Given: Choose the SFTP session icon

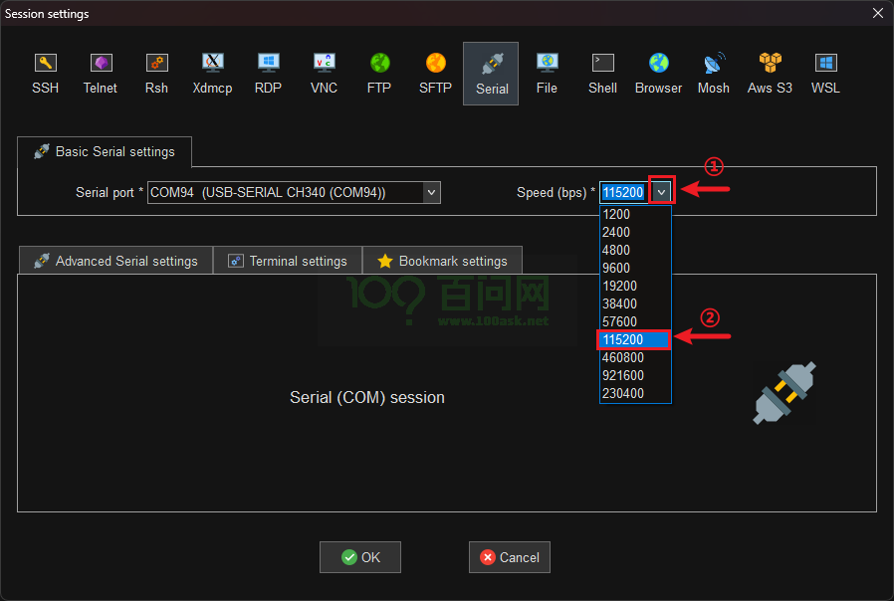Looking at the screenshot, I should pyautogui.click(x=435, y=73).
